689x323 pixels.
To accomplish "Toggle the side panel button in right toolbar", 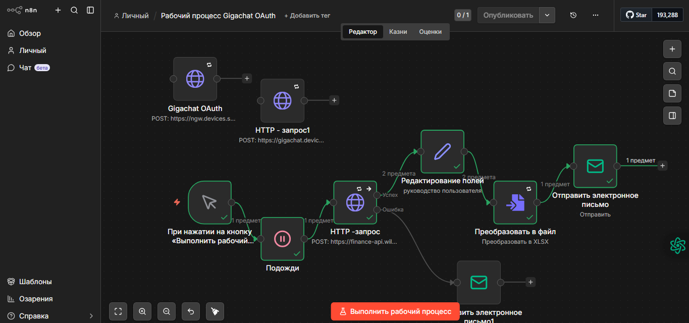I will (672, 116).
